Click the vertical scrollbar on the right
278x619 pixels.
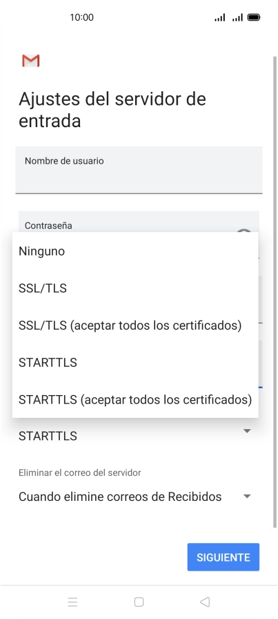[x=275, y=292]
